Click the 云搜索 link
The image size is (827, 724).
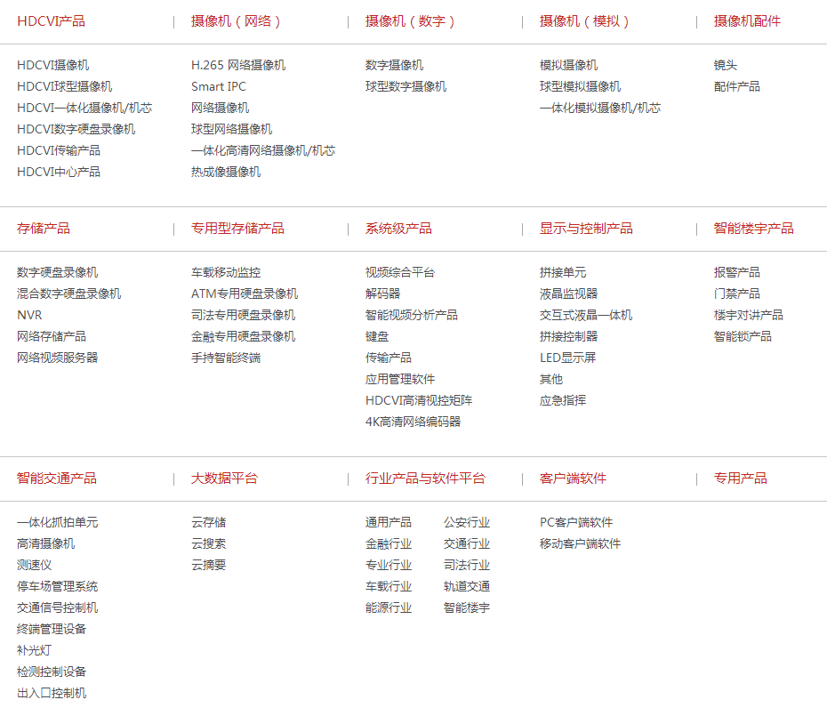tap(208, 543)
